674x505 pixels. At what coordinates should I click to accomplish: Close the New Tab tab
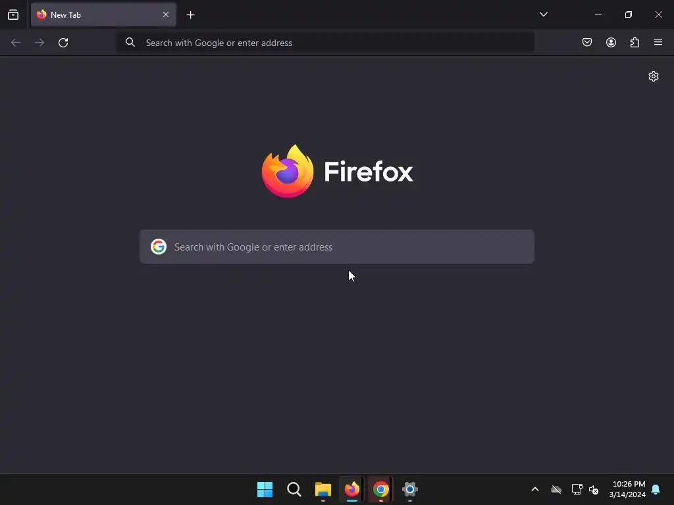click(x=166, y=14)
